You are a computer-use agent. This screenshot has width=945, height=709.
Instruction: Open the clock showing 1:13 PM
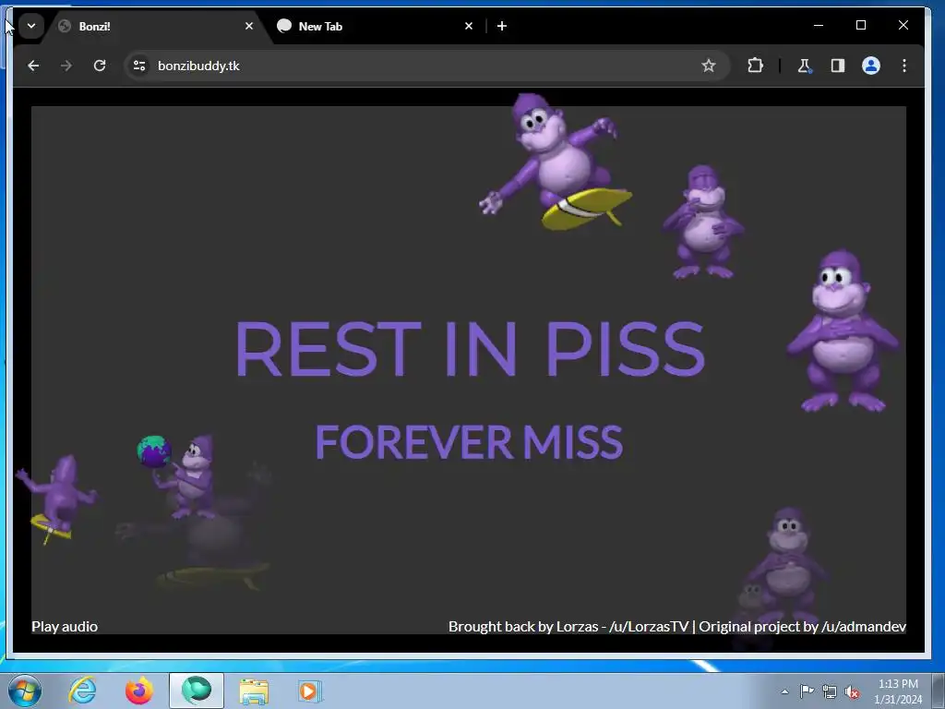(x=898, y=691)
